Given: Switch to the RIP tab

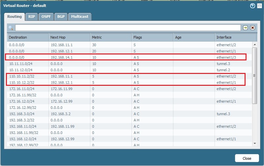Looking at the screenshot, I should [31, 17].
